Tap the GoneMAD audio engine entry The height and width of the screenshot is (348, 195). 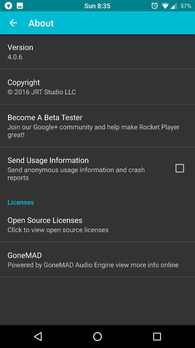click(93, 260)
